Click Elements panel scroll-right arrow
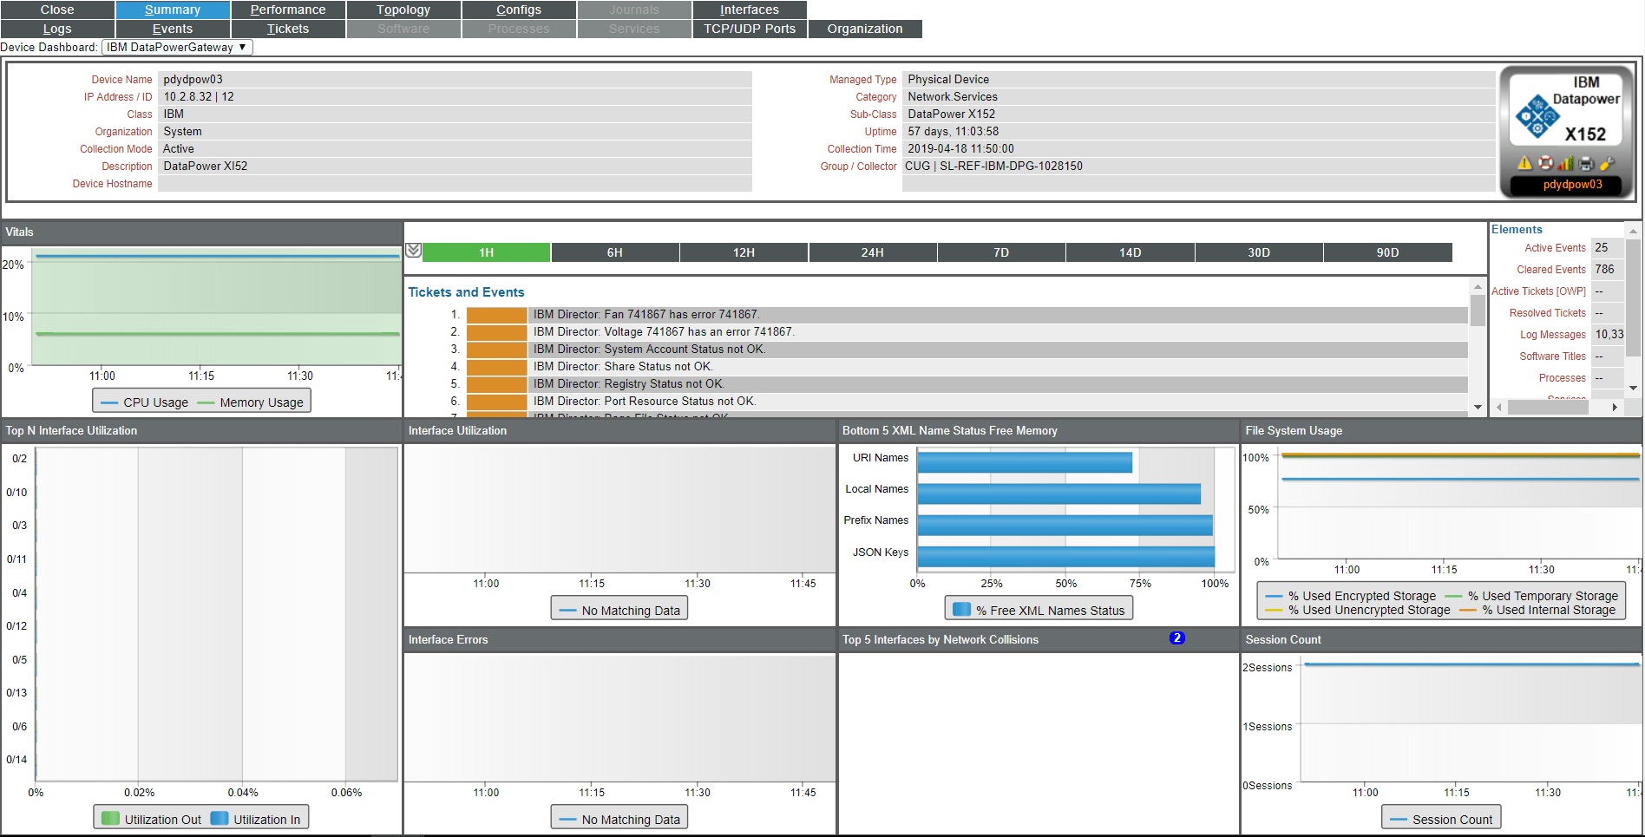This screenshot has width=1645, height=837. tap(1615, 407)
